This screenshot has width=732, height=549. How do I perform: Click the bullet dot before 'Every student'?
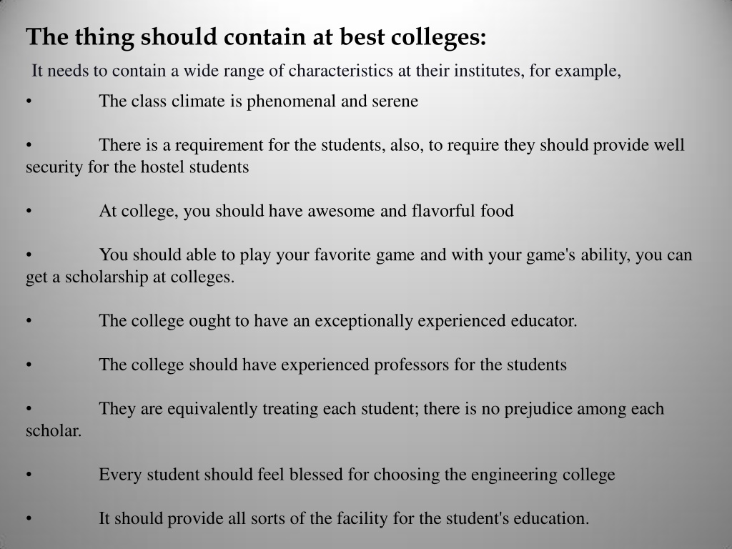29,475
